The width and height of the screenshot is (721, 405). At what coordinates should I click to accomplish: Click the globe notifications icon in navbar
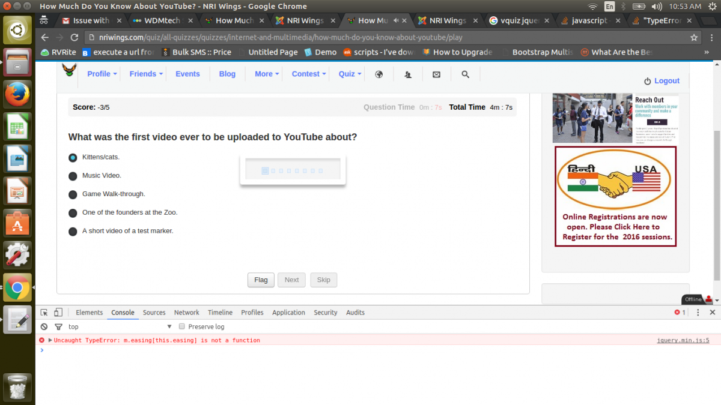(379, 74)
